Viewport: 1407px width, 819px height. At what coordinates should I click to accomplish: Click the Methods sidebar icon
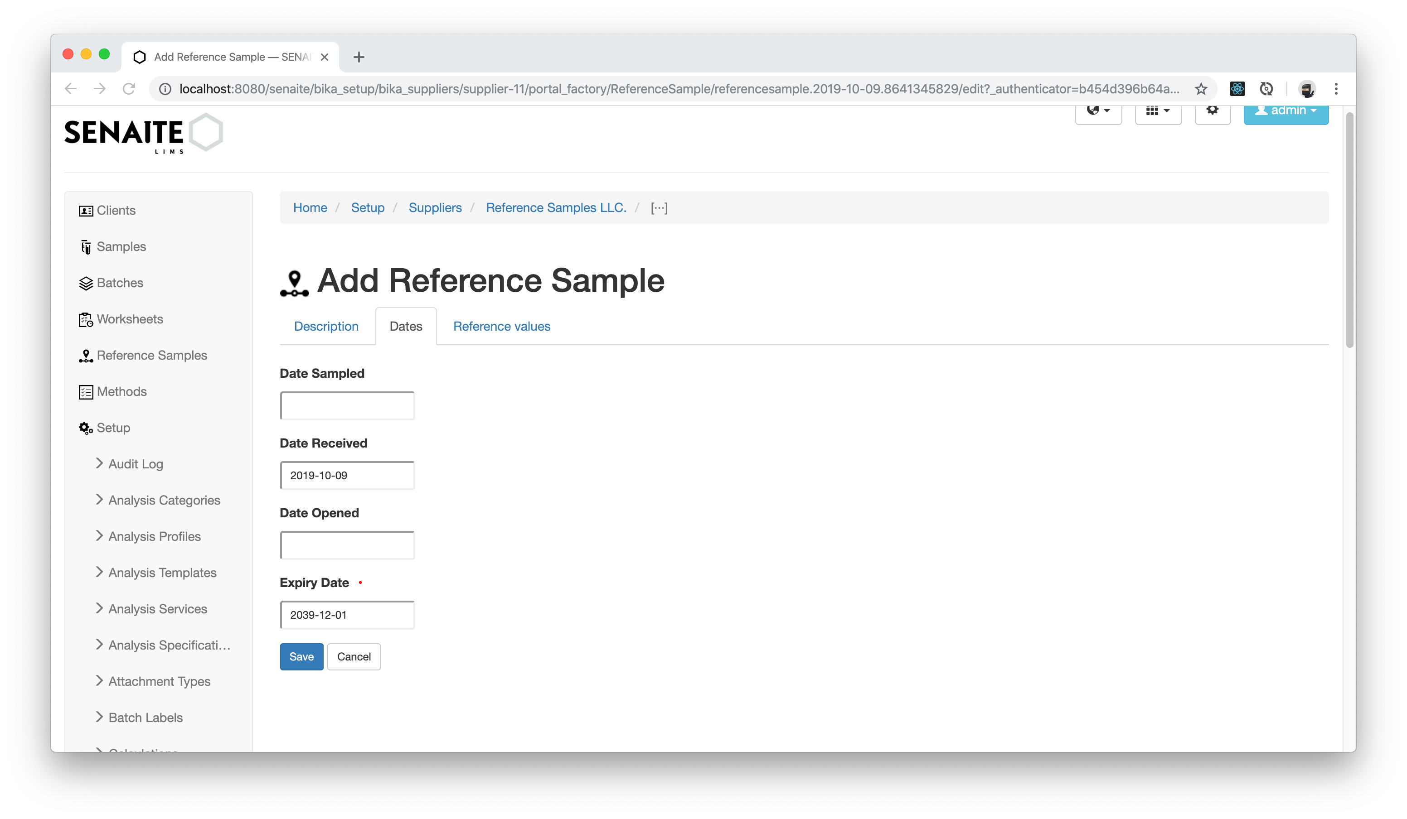(86, 391)
